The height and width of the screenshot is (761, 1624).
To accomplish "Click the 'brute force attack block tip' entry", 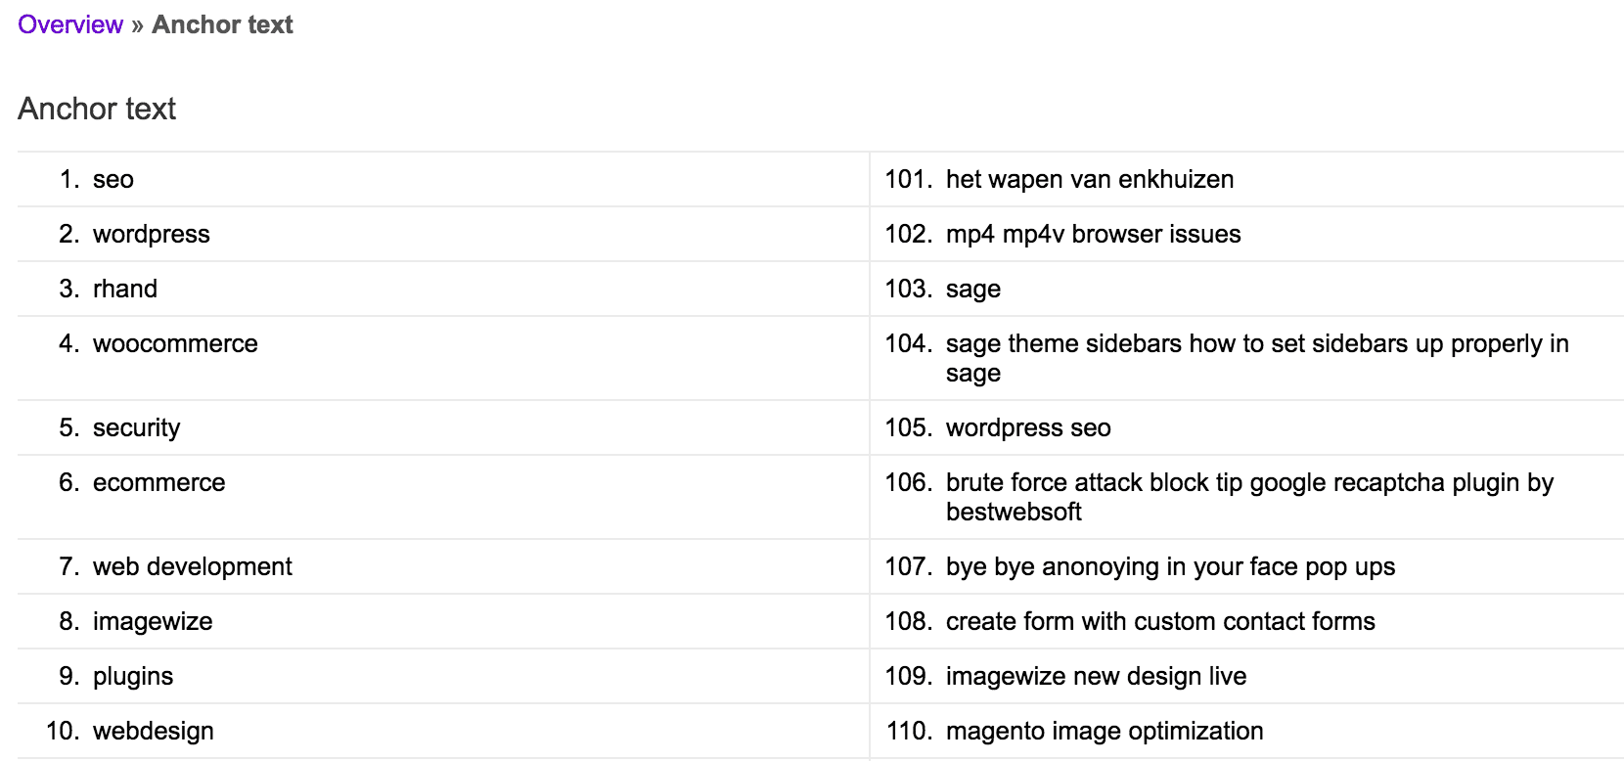I will pyautogui.click(x=1249, y=497).
